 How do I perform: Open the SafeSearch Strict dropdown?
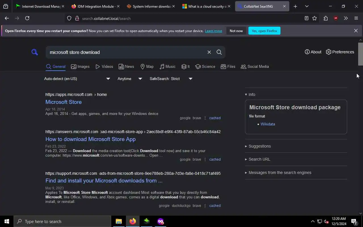click(171, 79)
